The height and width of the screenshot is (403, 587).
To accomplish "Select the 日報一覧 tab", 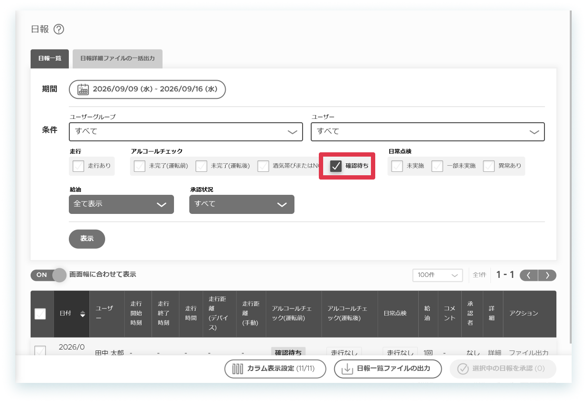I will (50, 59).
